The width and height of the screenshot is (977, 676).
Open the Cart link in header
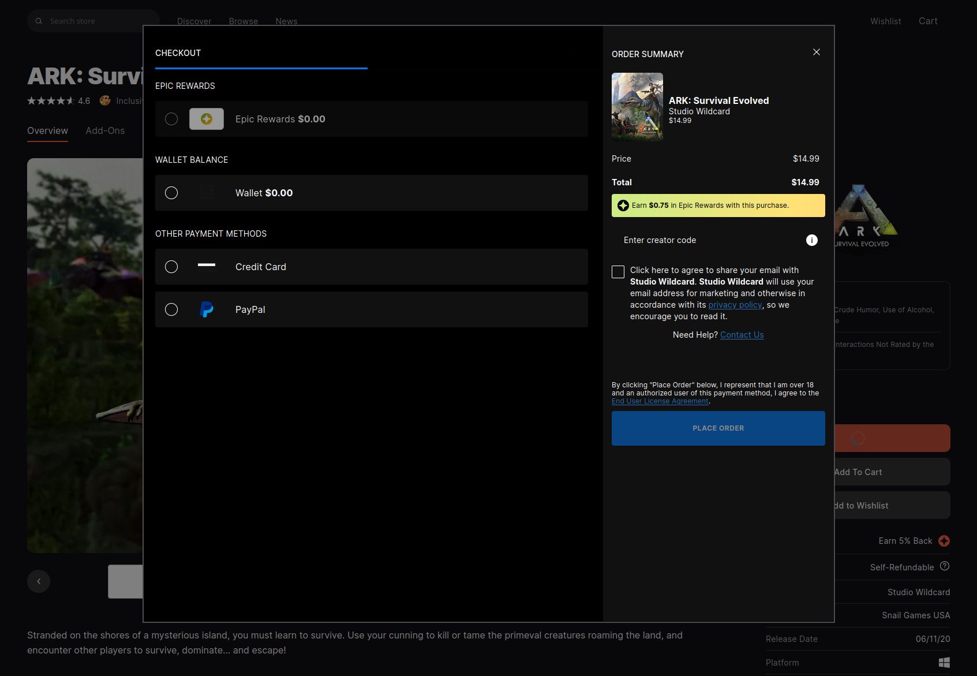[928, 21]
